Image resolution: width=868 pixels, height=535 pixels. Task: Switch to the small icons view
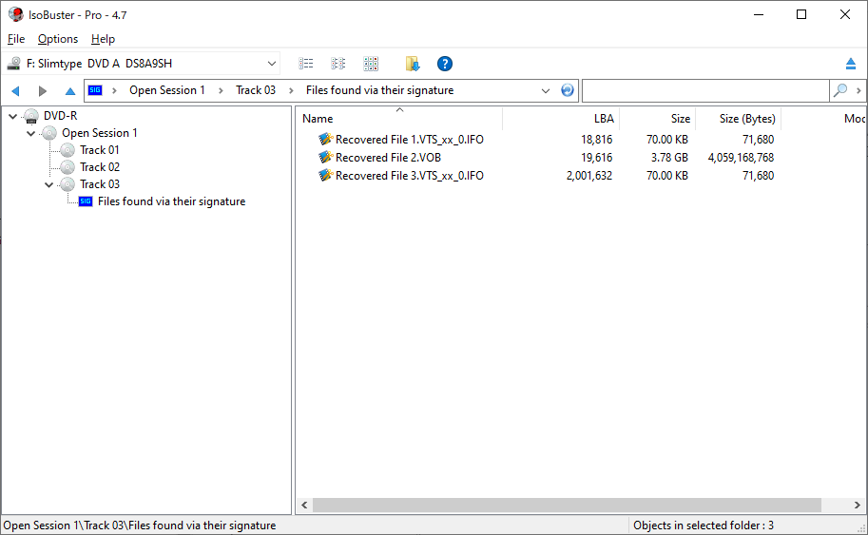pyautogui.click(x=338, y=64)
